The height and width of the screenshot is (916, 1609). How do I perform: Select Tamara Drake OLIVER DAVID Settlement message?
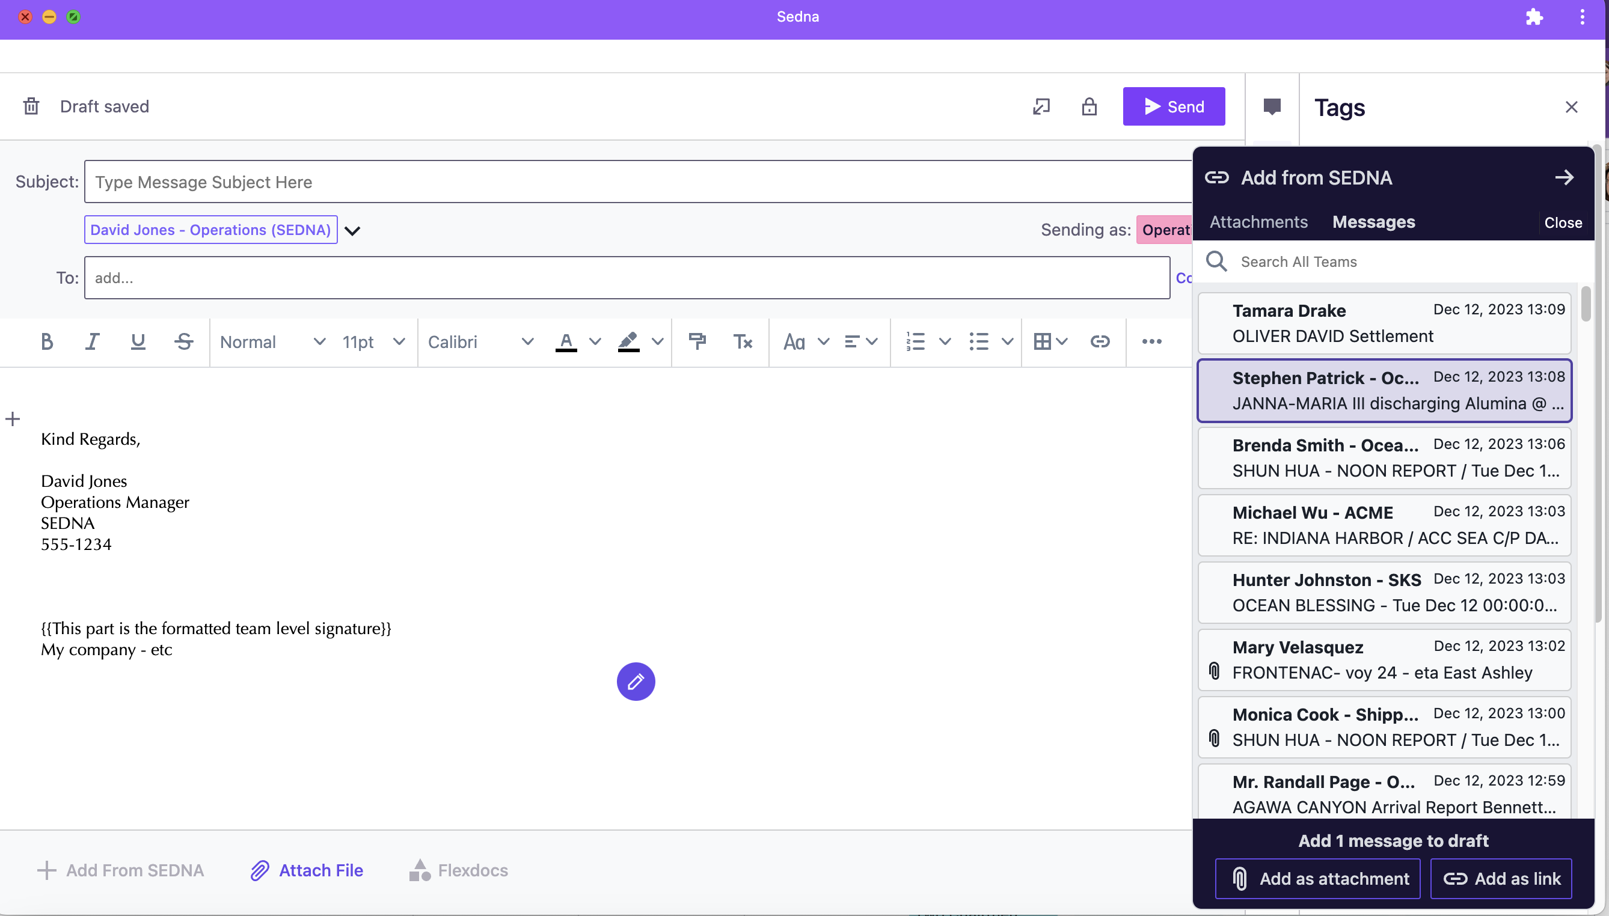click(x=1384, y=323)
